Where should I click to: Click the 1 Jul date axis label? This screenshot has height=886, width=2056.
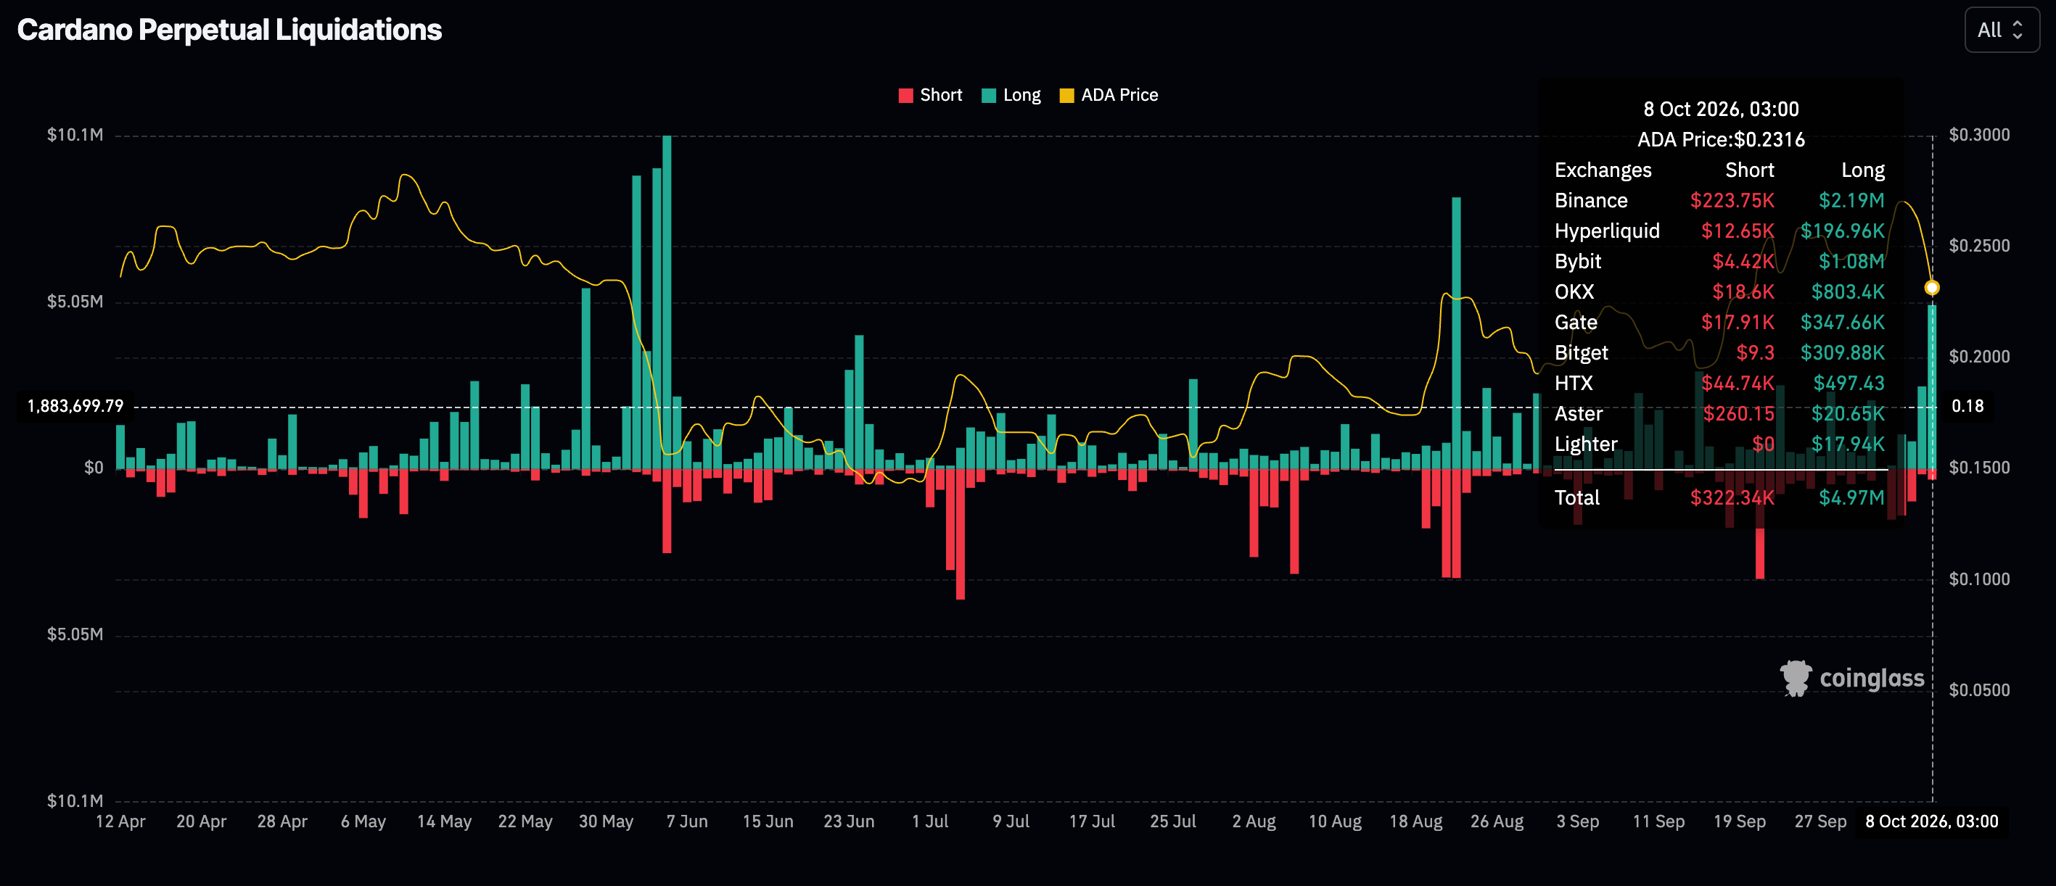click(930, 821)
